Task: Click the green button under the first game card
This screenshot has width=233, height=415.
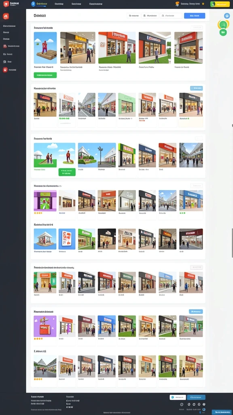Action: pyautogui.click(x=45, y=75)
